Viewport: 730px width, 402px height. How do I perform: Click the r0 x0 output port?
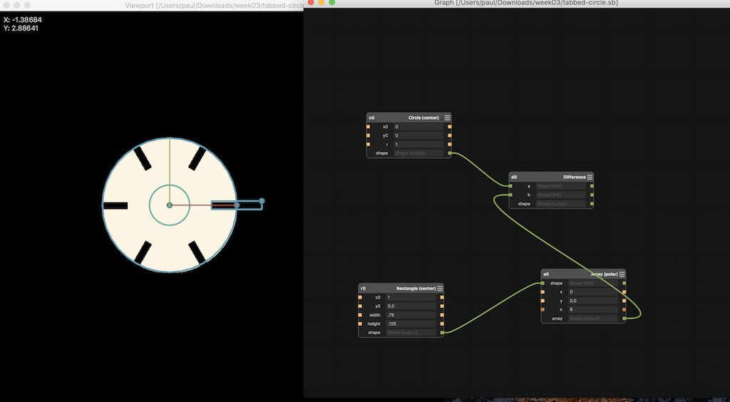442,297
